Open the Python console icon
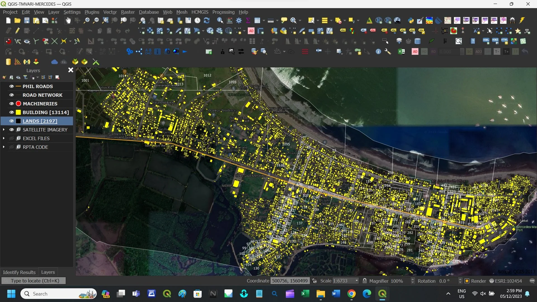Viewport: 537px width, 302px height. point(411,20)
